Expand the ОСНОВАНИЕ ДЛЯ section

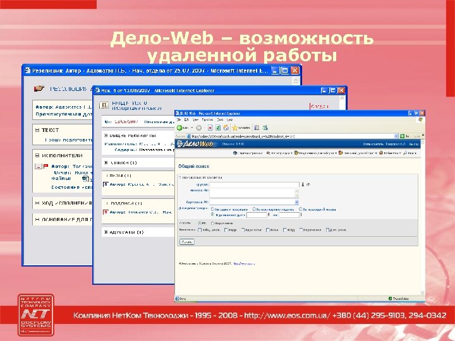click(x=37, y=220)
